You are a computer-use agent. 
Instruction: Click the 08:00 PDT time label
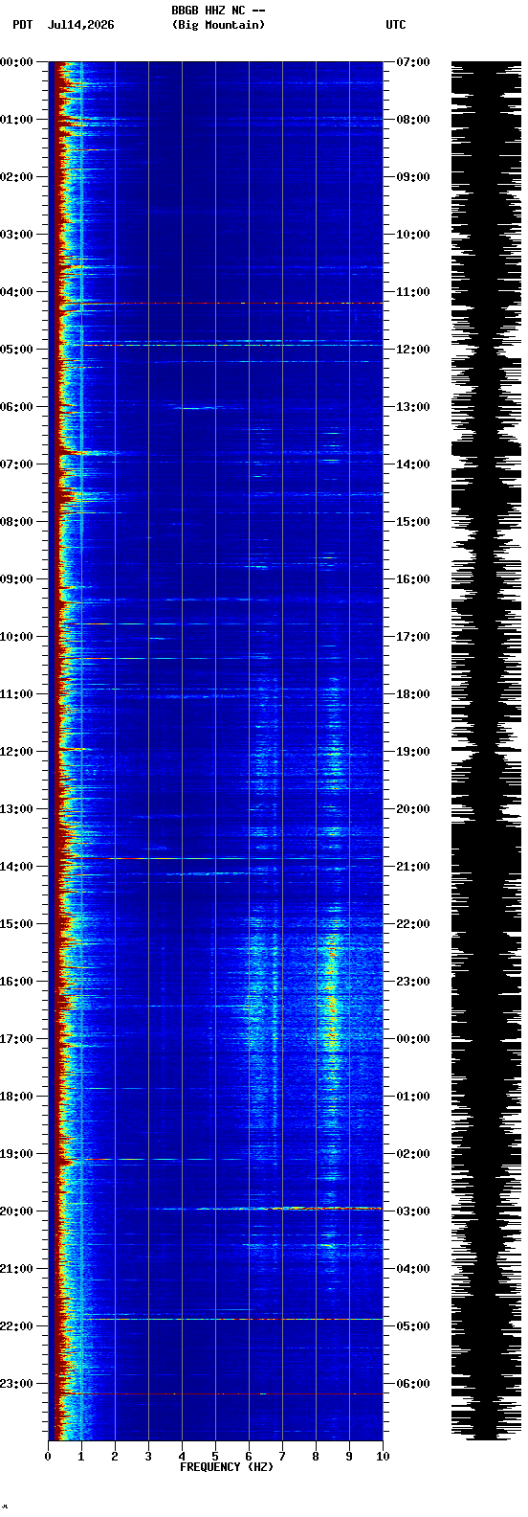click(x=17, y=522)
